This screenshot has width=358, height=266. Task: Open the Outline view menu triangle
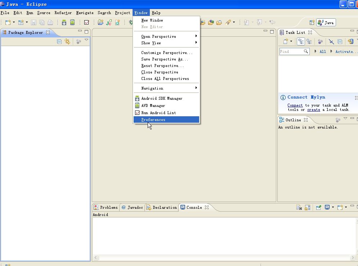click(x=345, y=118)
